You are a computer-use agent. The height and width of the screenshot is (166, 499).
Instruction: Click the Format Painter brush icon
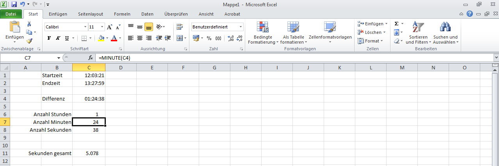[29, 41]
